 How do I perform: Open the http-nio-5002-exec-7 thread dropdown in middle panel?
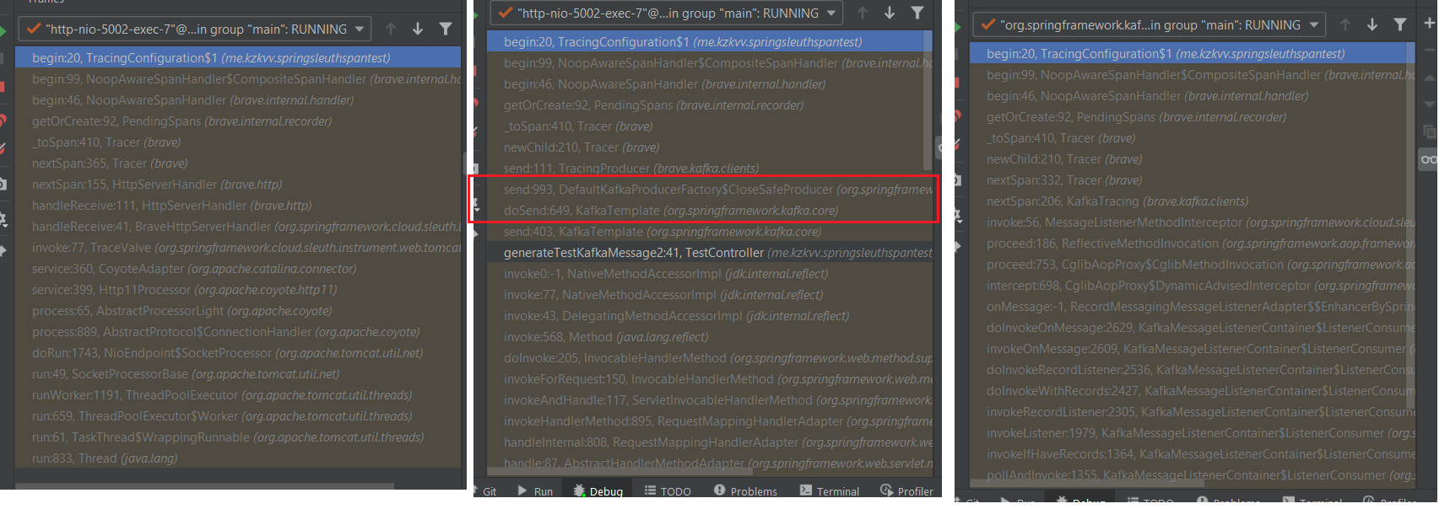(x=667, y=13)
